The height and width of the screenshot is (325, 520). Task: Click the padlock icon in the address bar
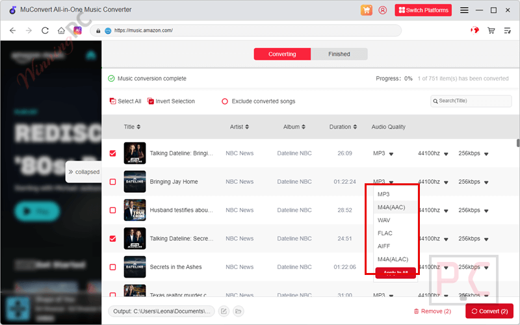(x=98, y=31)
